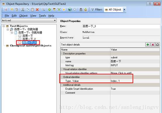The height and width of the screenshot is (113, 162).
Task: Click the yellow star Locate in Repository icon
Action: pos(64,10)
